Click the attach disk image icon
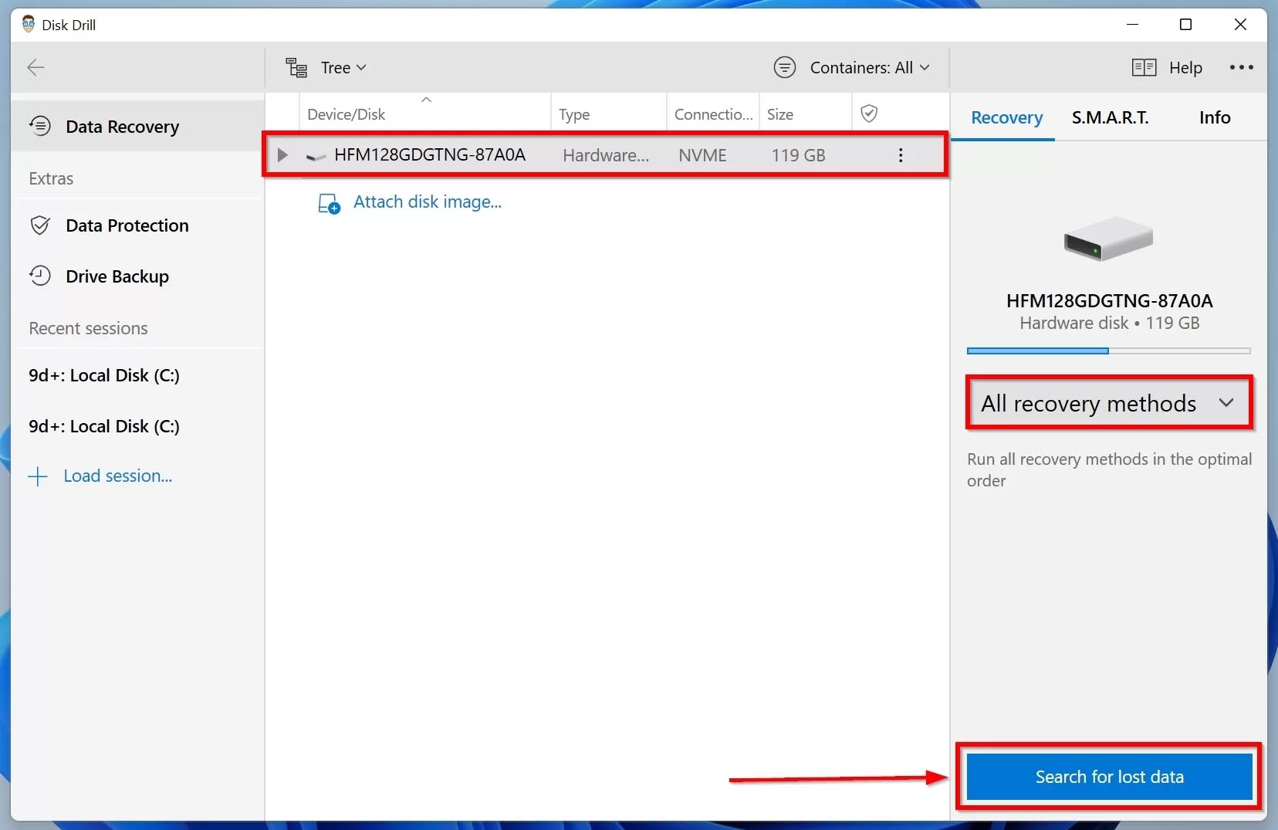 click(330, 204)
